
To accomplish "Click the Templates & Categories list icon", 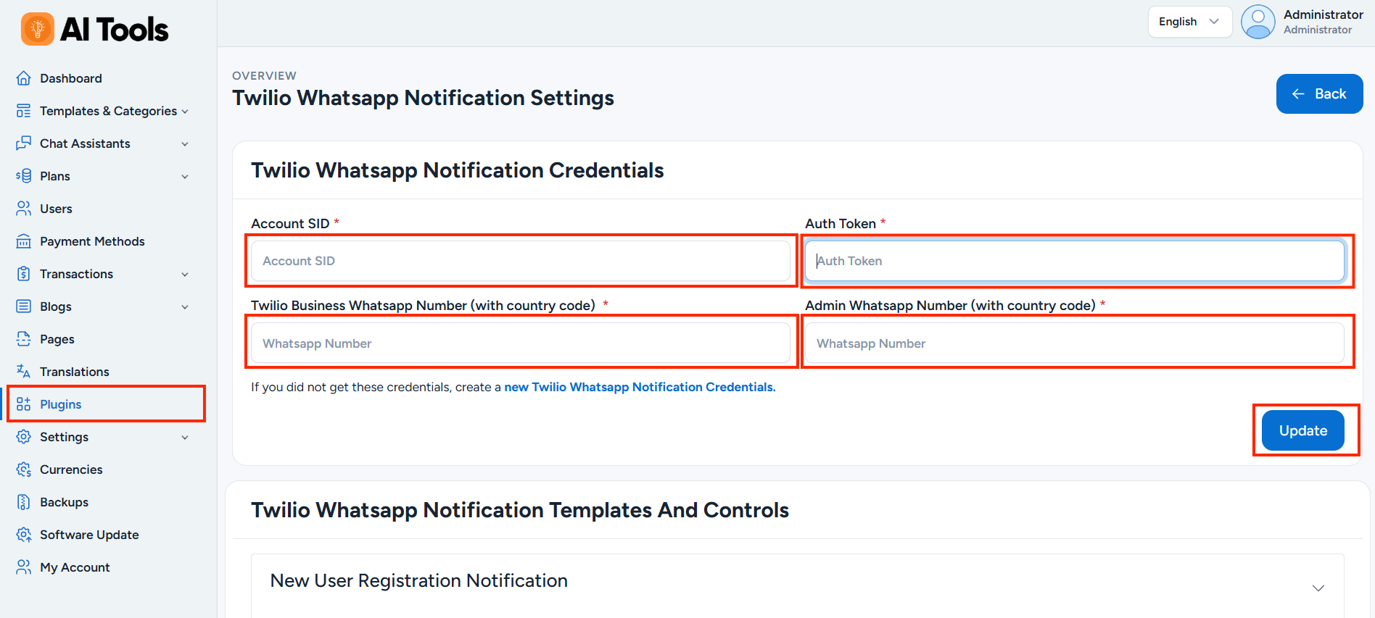I will coord(24,111).
